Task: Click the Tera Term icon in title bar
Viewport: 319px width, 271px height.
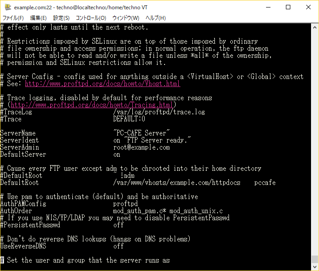Action: coord(8,7)
